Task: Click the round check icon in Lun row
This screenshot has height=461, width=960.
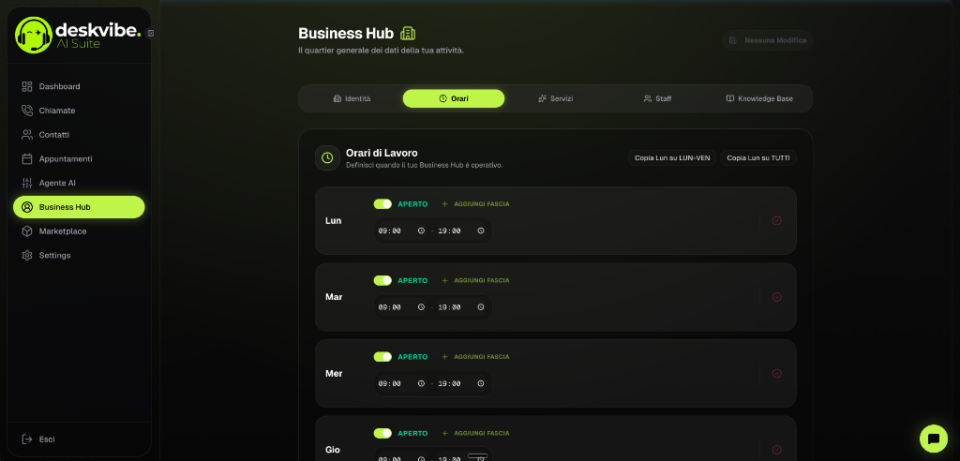Action: tap(777, 221)
